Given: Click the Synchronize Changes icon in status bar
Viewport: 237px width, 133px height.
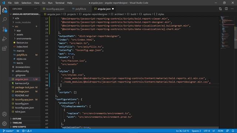Looking at the screenshot, I should (18, 131).
